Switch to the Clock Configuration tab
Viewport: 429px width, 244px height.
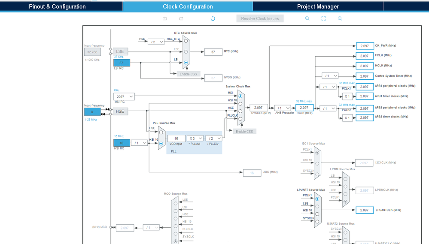[188, 6]
